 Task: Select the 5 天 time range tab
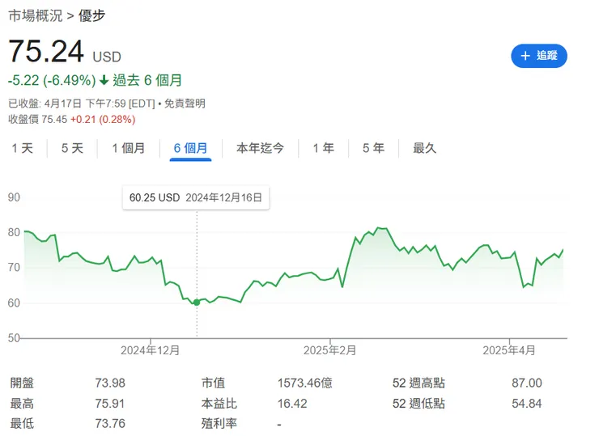pyautogui.click(x=72, y=148)
